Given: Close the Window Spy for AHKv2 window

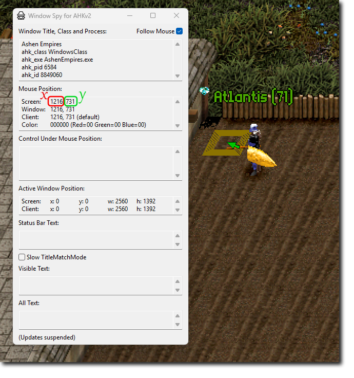Looking at the screenshot, I should [x=176, y=15].
